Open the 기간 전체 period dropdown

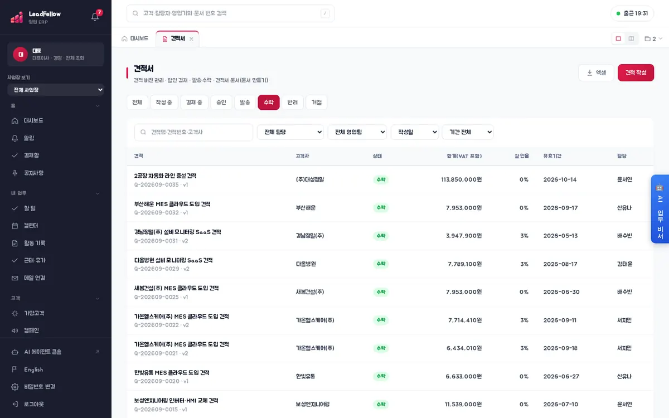coord(468,132)
